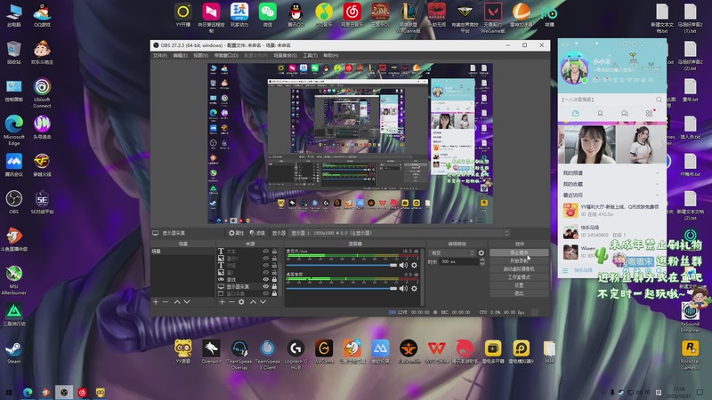The width and height of the screenshot is (712, 400).
Task: Remove the selected source with the minus button
Action: (x=231, y=301)
